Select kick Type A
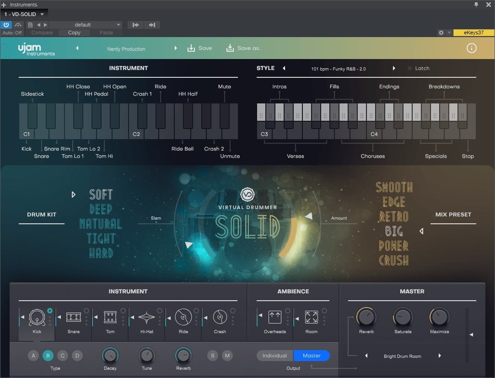Screen dimensions: 495x378 [33, 356]
